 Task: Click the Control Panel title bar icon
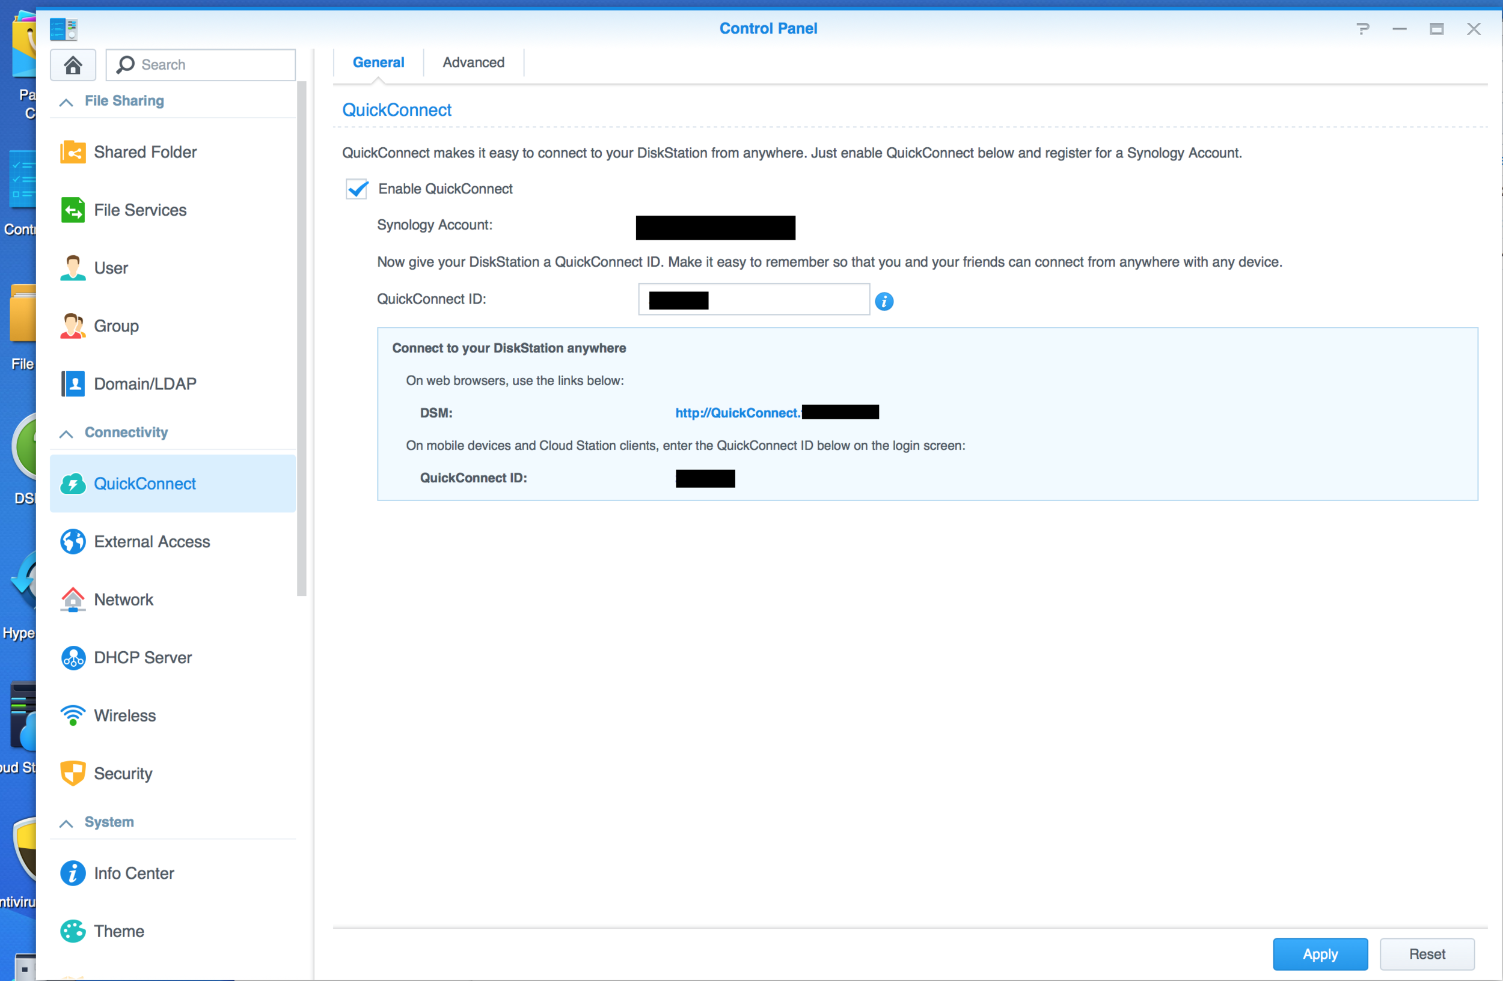point(64,29)
